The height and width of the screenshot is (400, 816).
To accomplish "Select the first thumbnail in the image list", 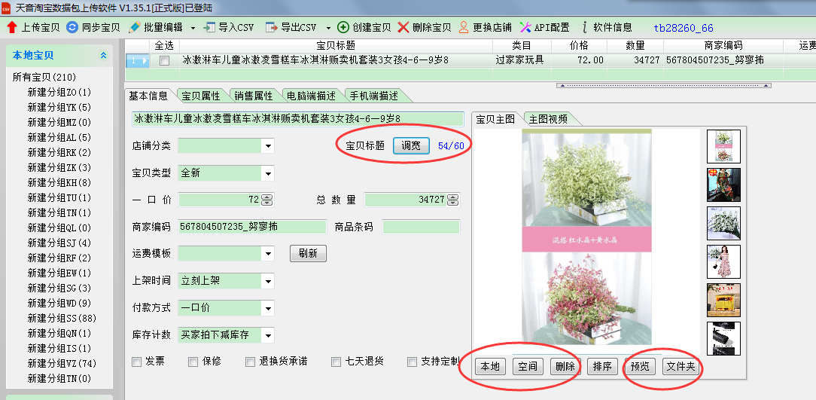I will (x=723, y=146).
